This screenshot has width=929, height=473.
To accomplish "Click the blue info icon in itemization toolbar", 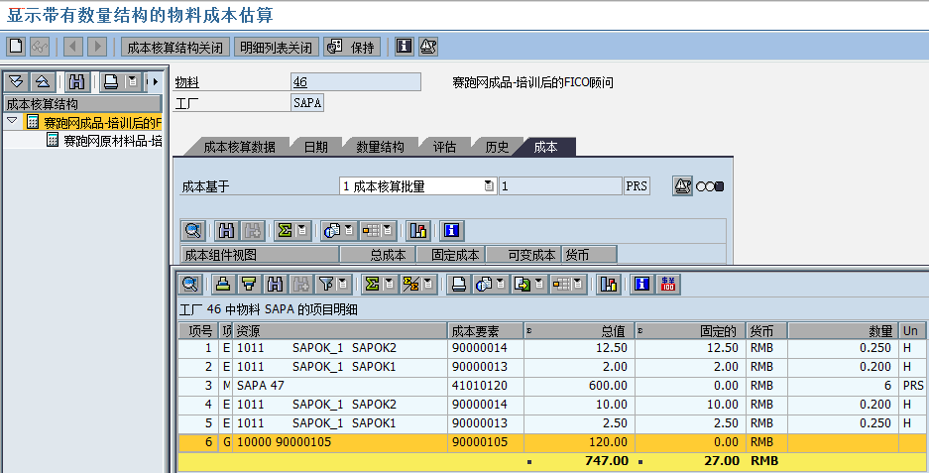I will (x=642, y=285).
